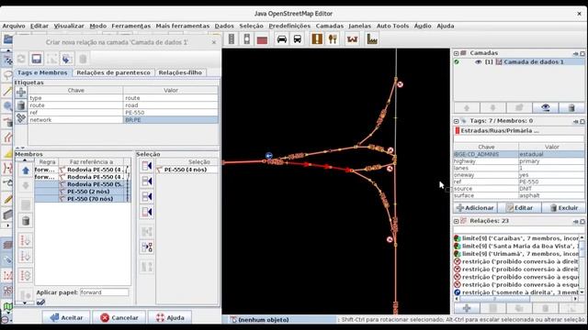
Task: Click the vertical scrollbar of the Relações list
Action: (x=582, y=265)
